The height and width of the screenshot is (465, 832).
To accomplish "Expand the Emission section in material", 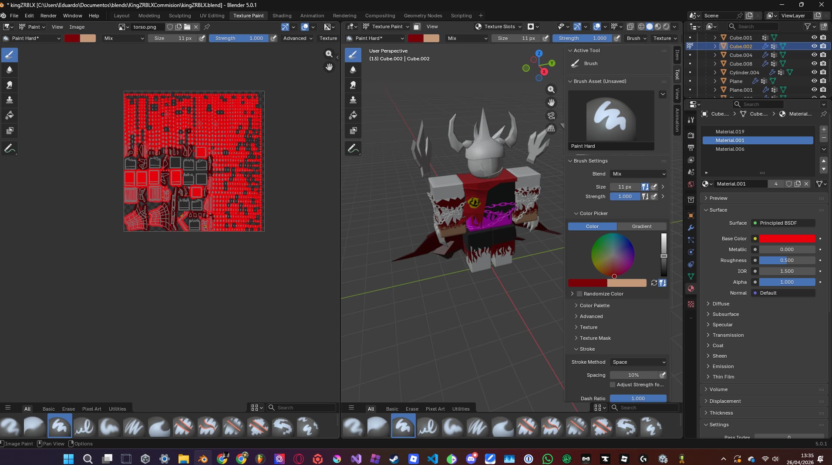I will (723, 366).
